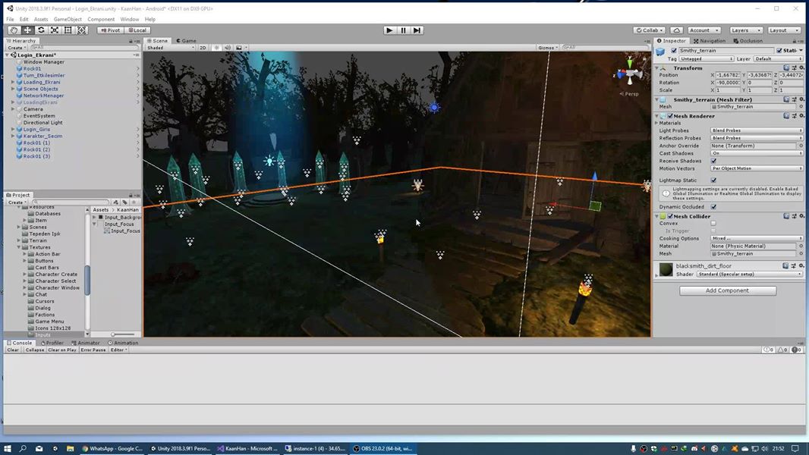
Task: Start Play mode with the Play button
Action: pyautogui.click(x=389, y=30)
